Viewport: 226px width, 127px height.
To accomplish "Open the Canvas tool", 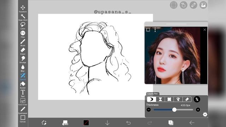I will click(23, 119).
